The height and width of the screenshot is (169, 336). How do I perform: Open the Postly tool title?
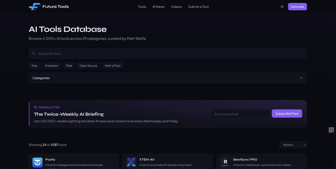(x=50, y=160)
